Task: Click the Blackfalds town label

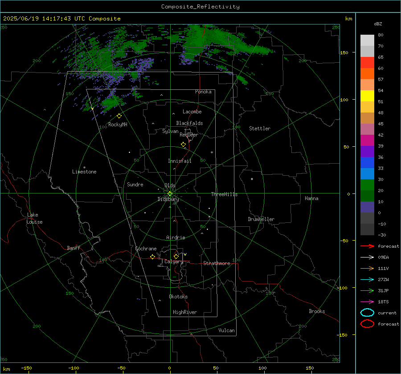Action: point(189,123)
